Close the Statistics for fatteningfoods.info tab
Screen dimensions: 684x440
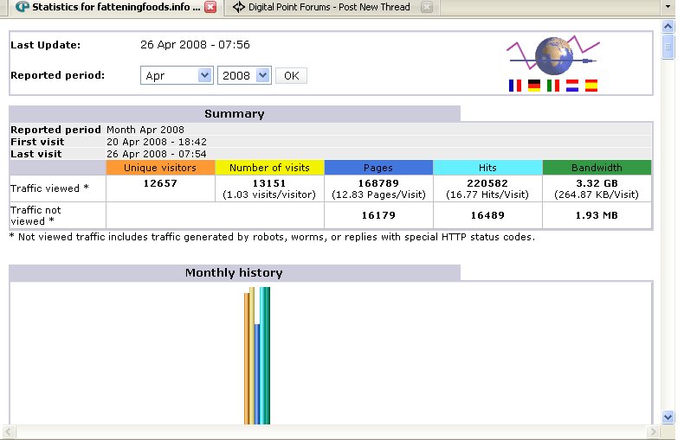point(210,8)
